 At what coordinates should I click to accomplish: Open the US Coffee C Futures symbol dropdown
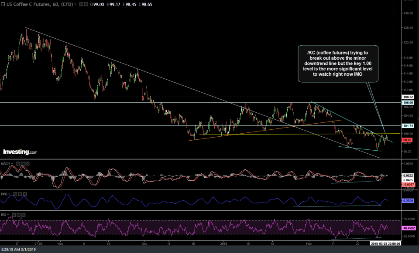click(x=75, y=4)
